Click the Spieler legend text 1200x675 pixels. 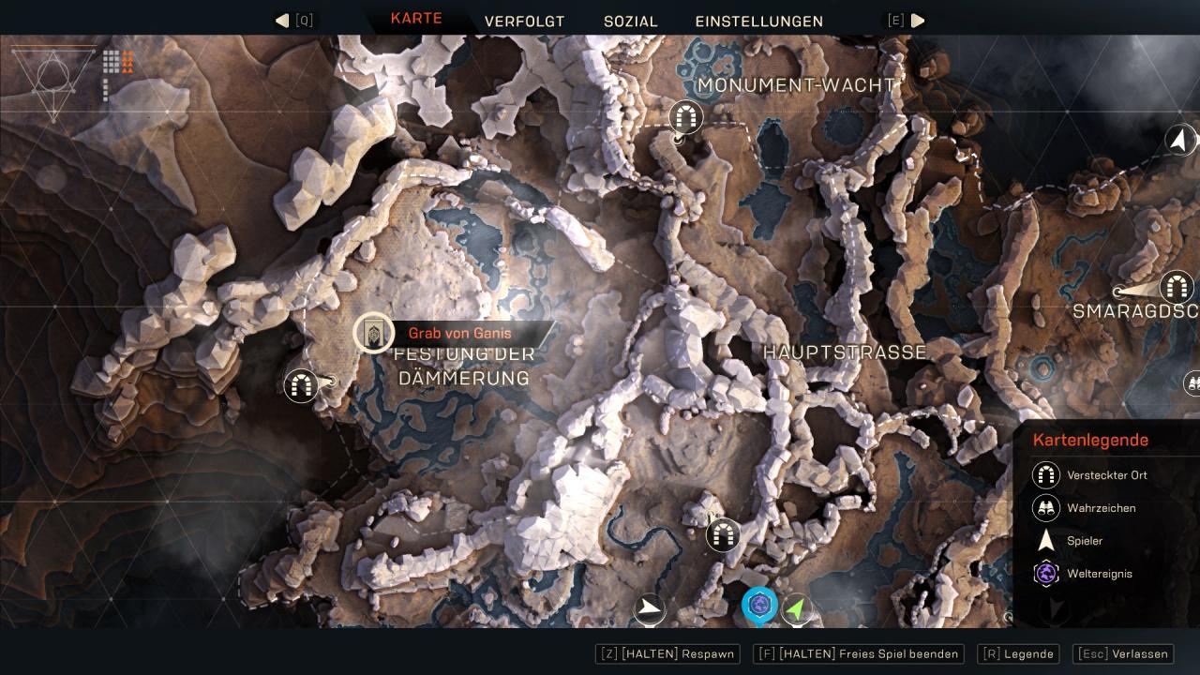[1085, 541]
